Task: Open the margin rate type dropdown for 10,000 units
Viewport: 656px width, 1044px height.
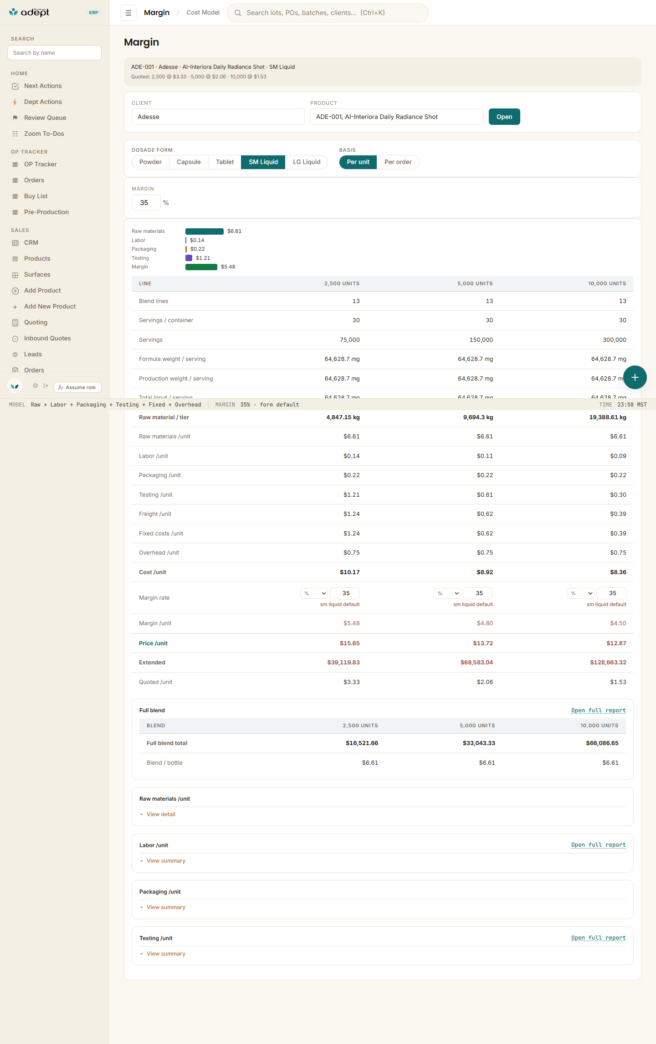Action: 581,593
